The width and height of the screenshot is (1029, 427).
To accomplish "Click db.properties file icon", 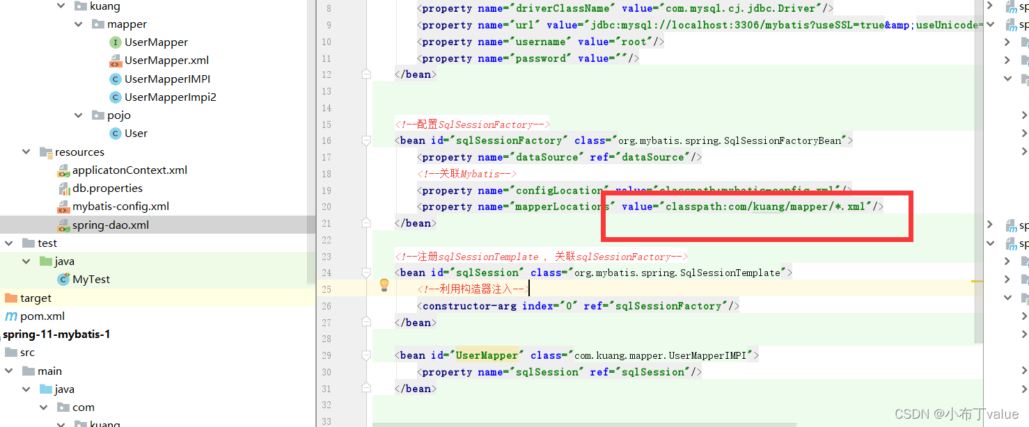I will click(x=63, y=188).
